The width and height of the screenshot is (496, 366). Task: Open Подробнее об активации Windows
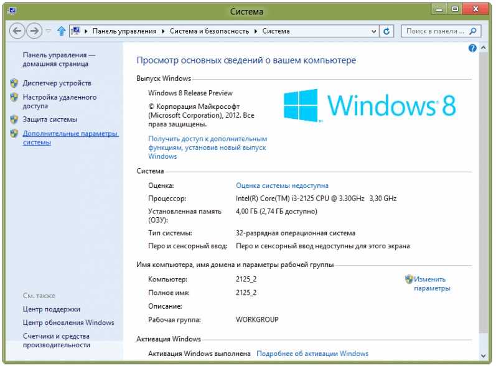click(x=312, y=354)
